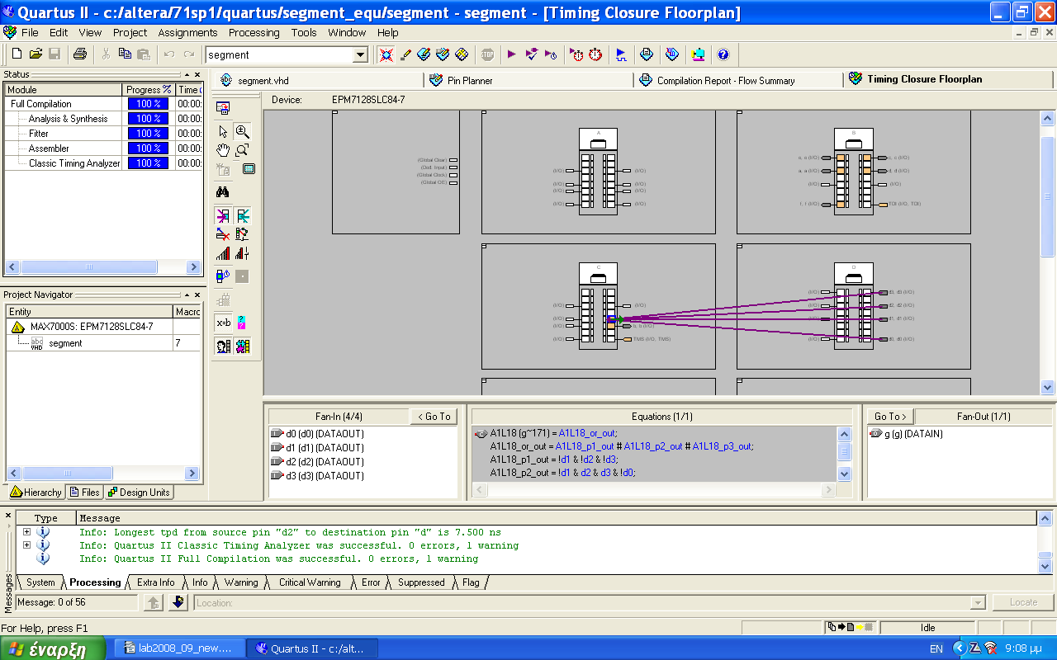The height and width of the screenshot is (660, 1057).
Task: Collapse the Project Navigator panel arrow
Action: coord(187,295)
